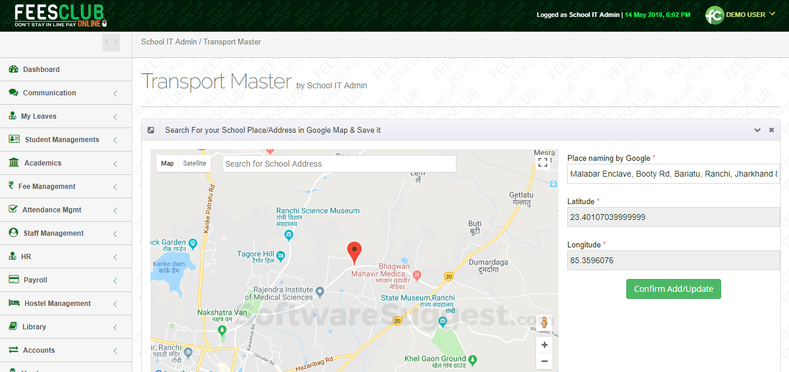The width and height of the screenshot is (789, 372).
Task: Open the Accounts menu item
Action: coord(66,350)
